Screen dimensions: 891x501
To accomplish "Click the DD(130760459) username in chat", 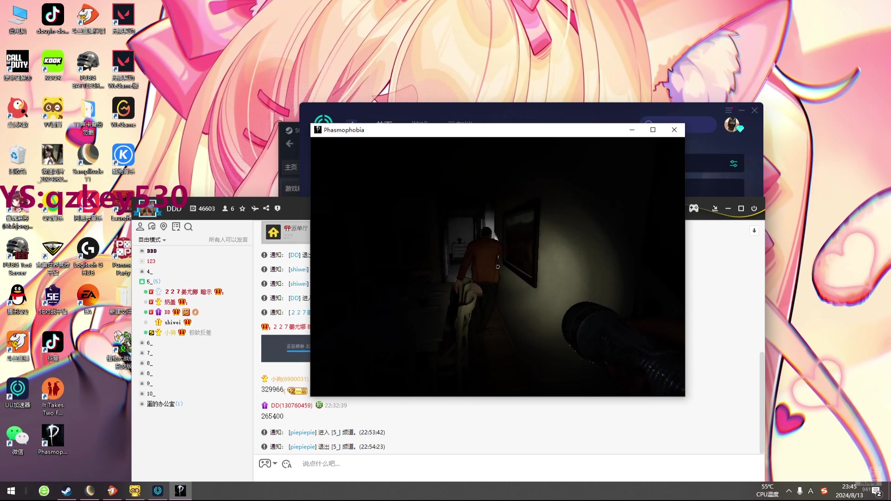I will point(291,405).
